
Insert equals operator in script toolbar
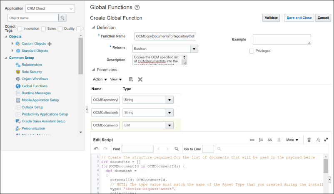pos(252,140)
